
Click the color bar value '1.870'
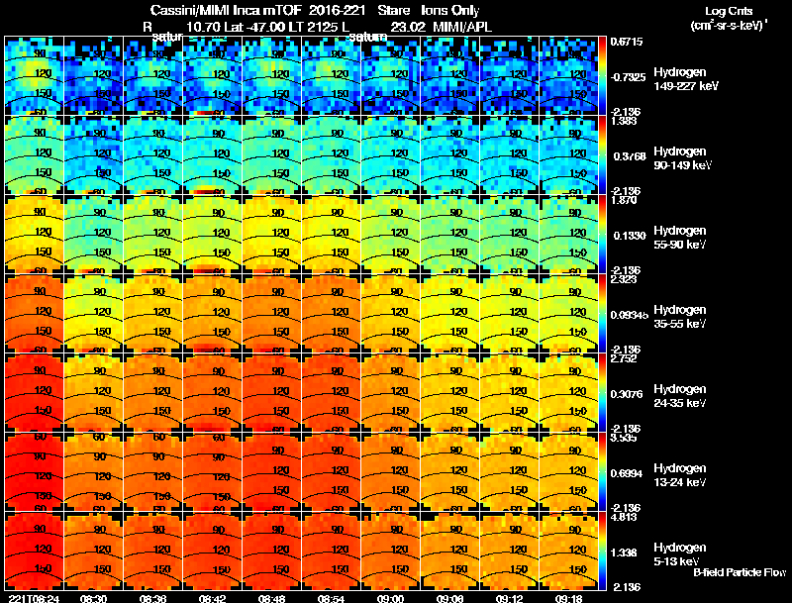624,200
